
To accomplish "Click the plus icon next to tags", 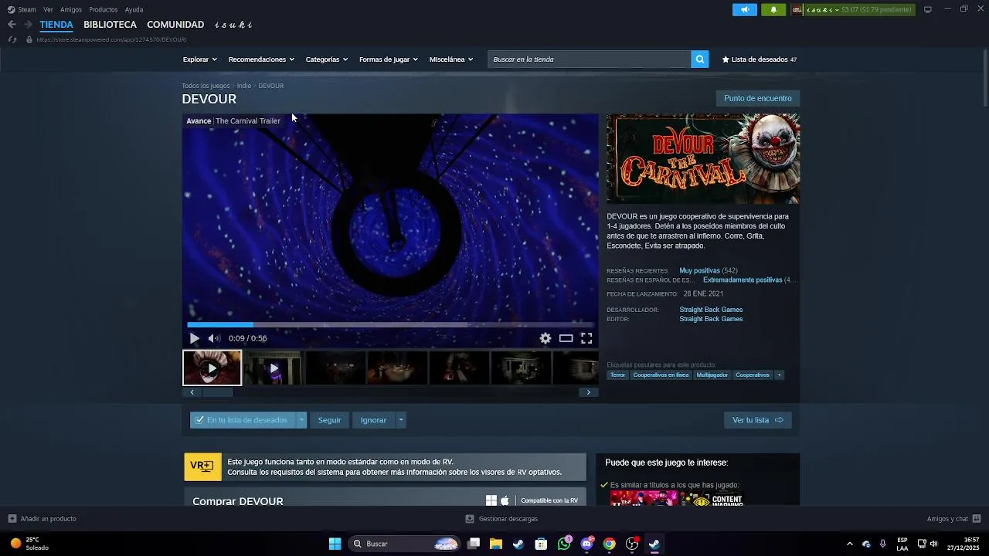I will (x=779, y=375).
